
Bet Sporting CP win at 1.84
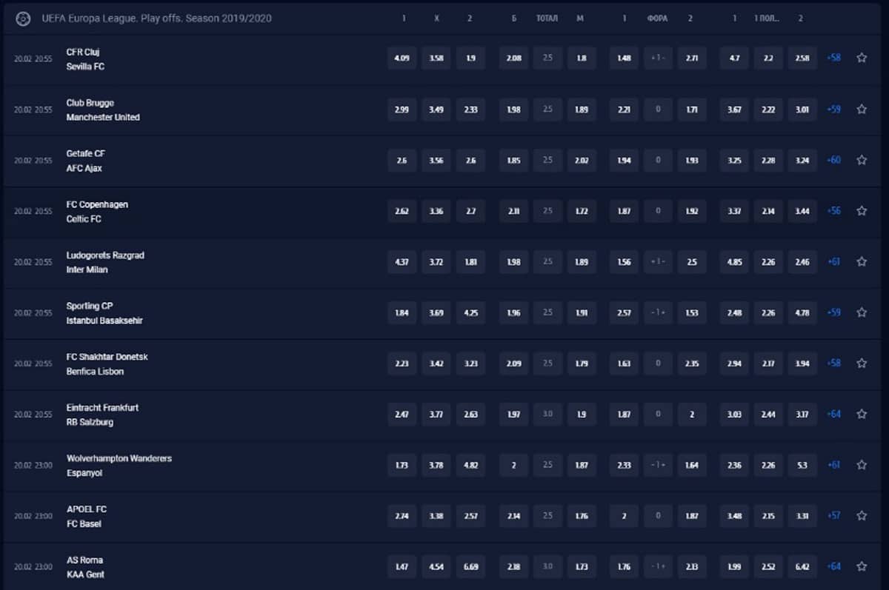pyautogui.click(x=402, y=312)
